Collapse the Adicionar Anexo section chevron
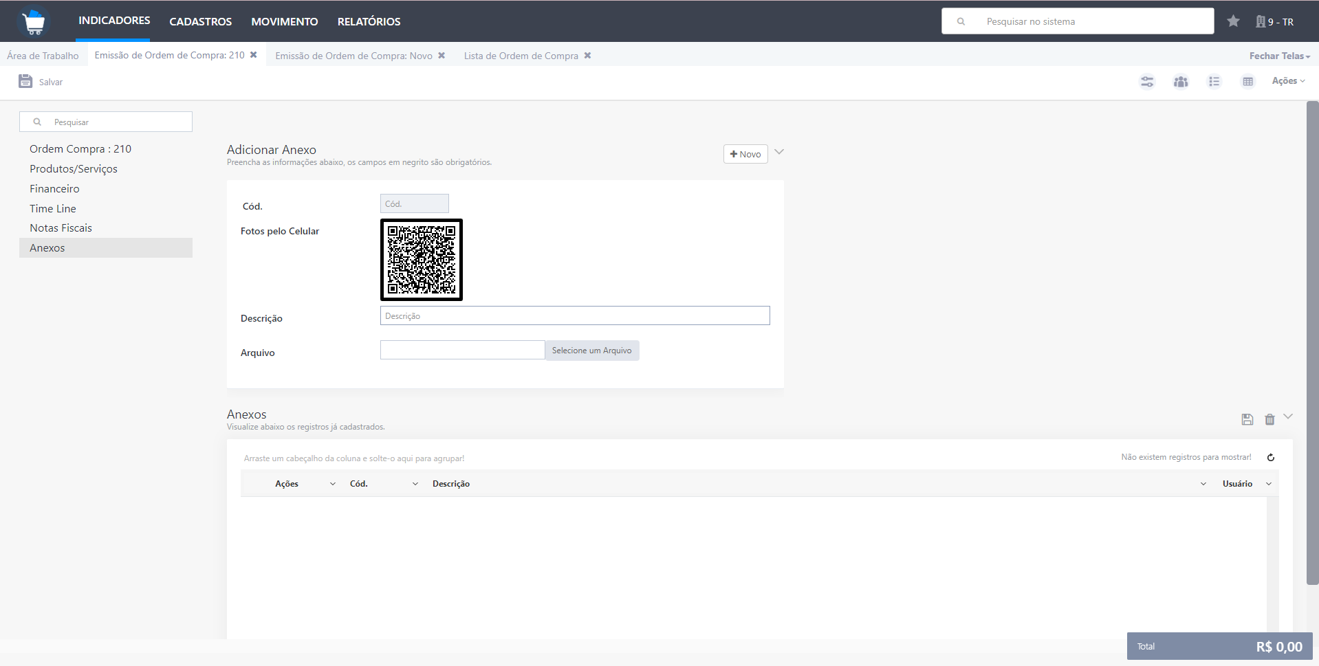The height and width of the screenshot is (666, 1319). tap(779, 152)
